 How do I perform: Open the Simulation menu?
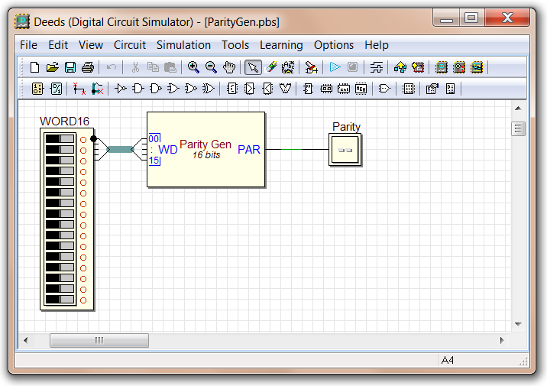(x=183, y=45)
